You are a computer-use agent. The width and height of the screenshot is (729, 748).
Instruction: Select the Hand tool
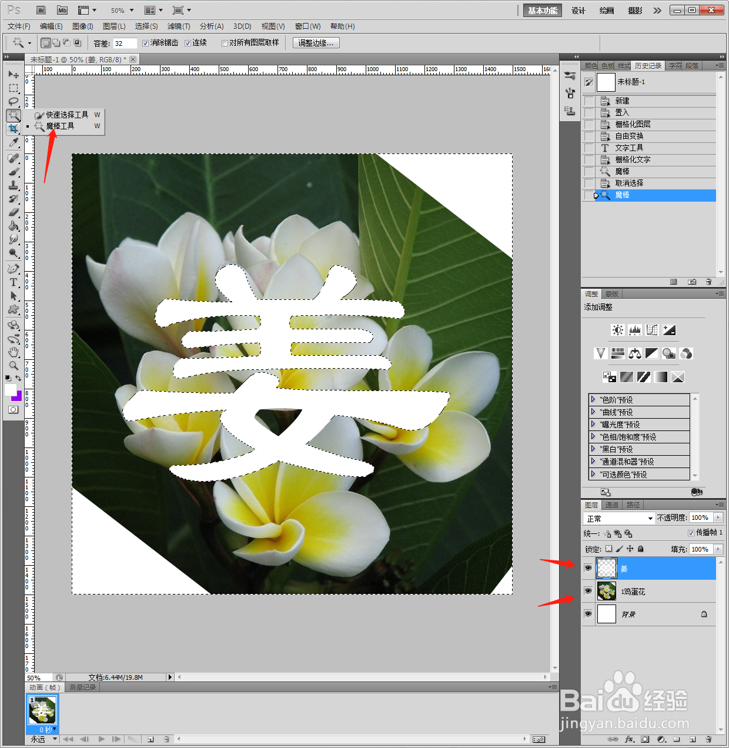point(14,352)
